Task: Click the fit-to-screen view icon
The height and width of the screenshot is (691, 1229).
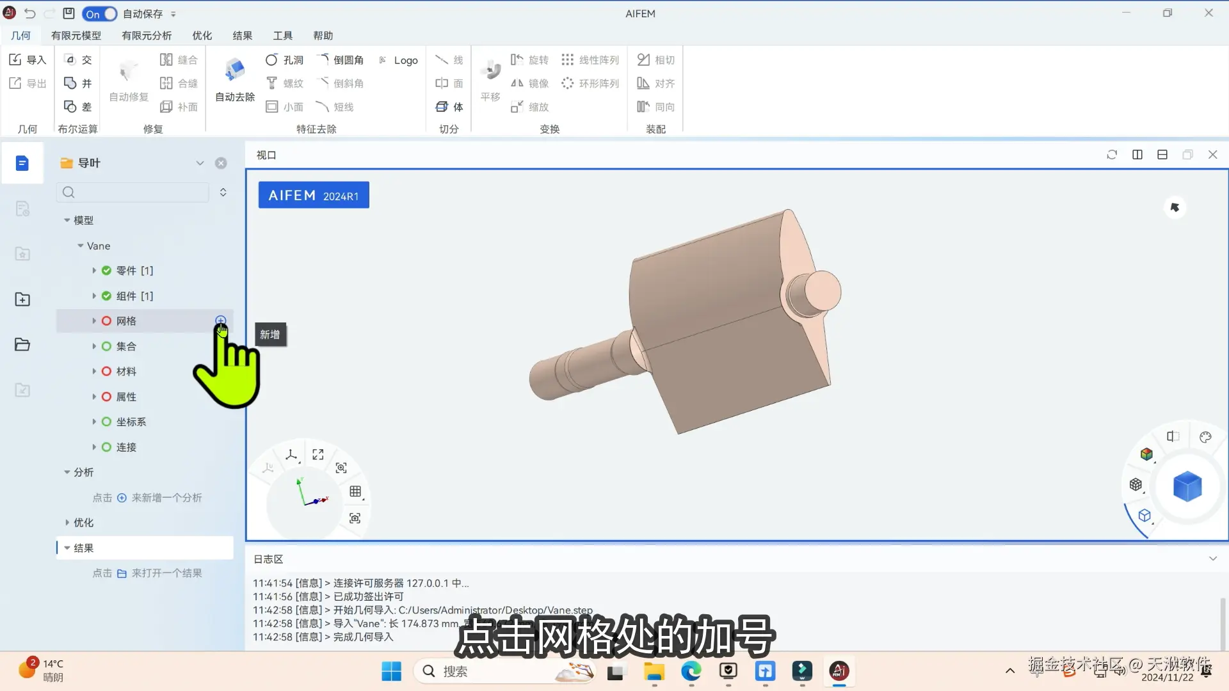Action: (318, 454)
